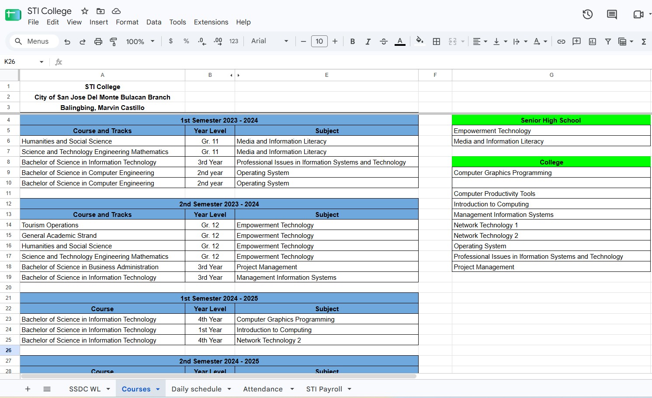Add a new sheet with plus button
The height and width of the screenshot is (398, 652).
(28, 389)
